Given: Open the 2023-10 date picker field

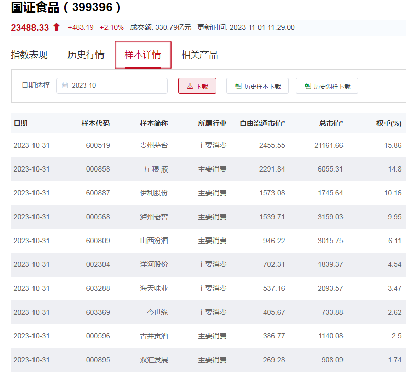Looking at the screenshot, I should (112, 86).
